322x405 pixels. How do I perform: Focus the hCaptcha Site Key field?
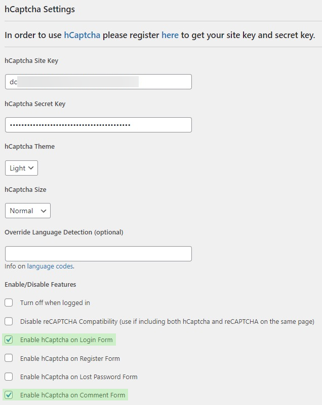98,82
